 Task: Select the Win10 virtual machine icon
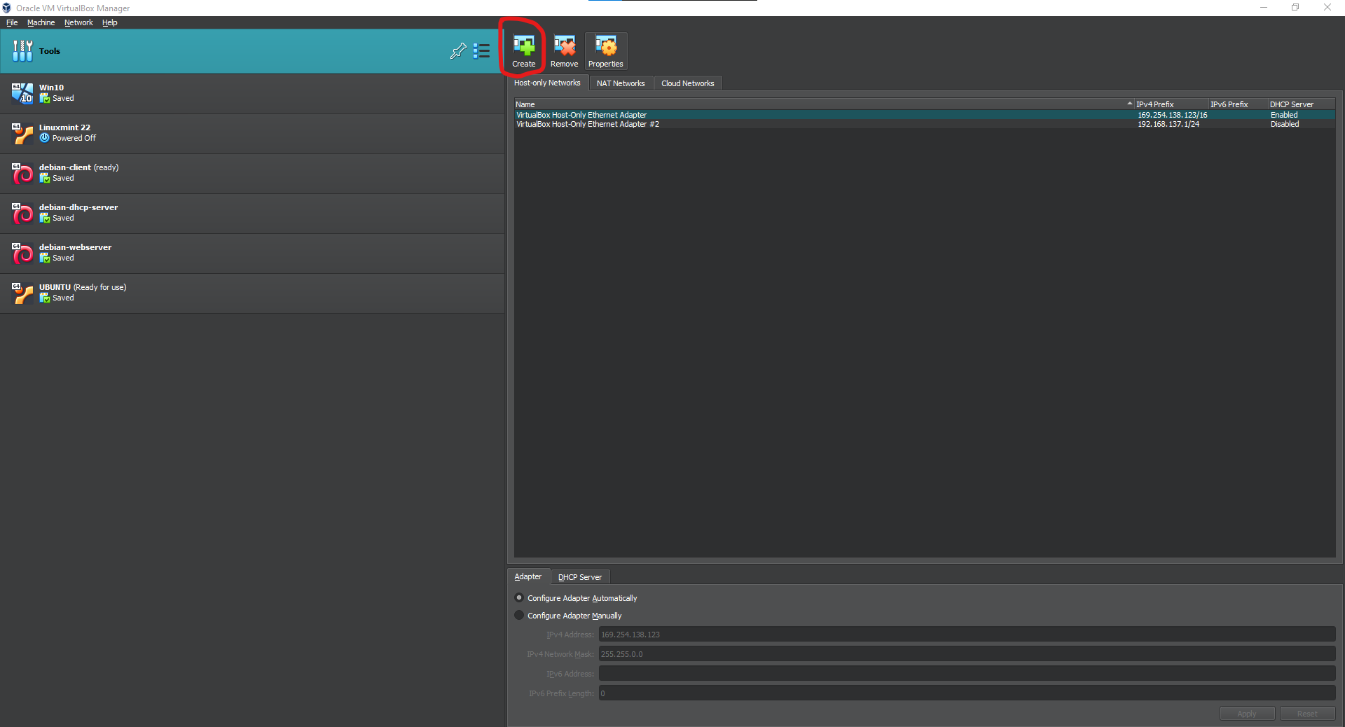[x=22, y=93]
